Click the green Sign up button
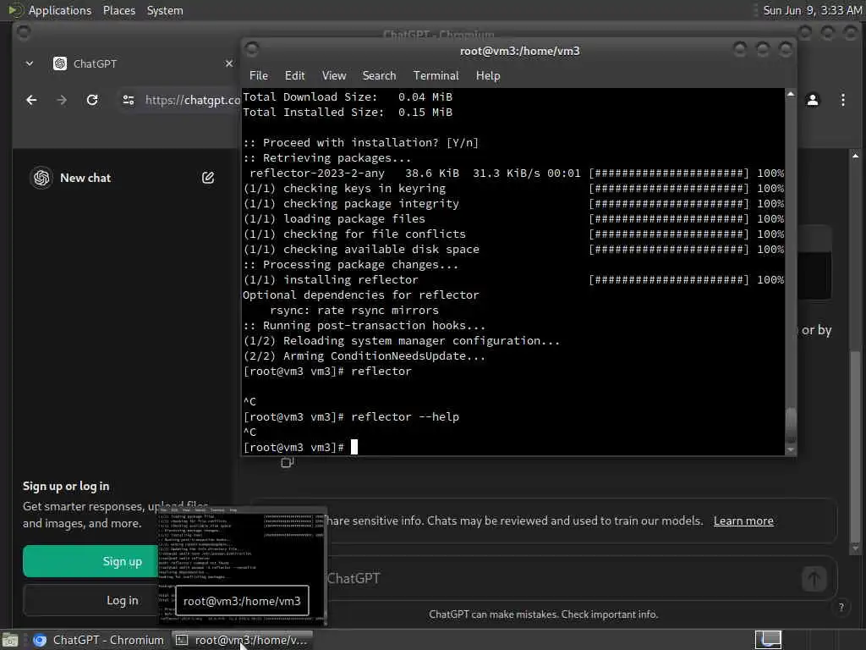This screenshot has height=650, width=866. click(x=90, y=561)
